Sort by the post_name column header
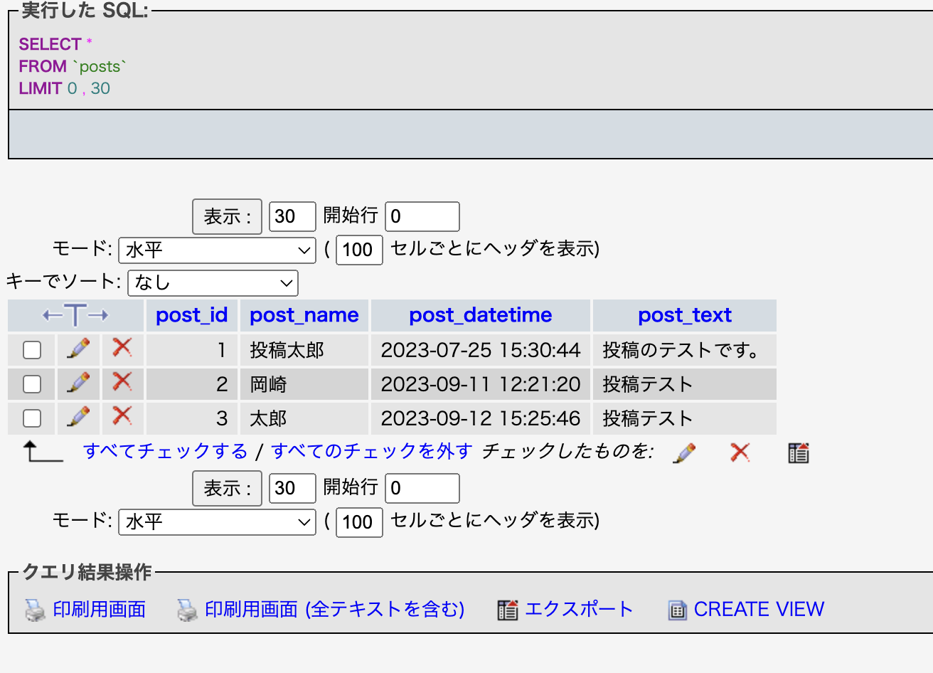 (x=304, y=315)
